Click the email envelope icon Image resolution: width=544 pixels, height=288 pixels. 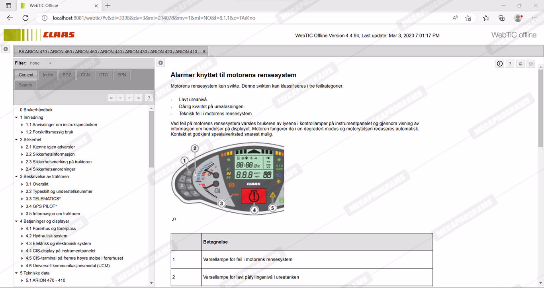tap(530, 64)
